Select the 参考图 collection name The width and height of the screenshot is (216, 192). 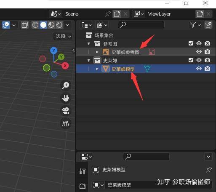coord(110,44)
